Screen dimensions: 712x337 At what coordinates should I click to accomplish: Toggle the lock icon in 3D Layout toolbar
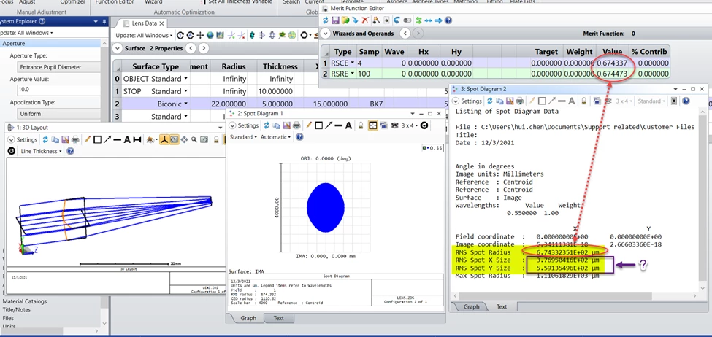216,140
